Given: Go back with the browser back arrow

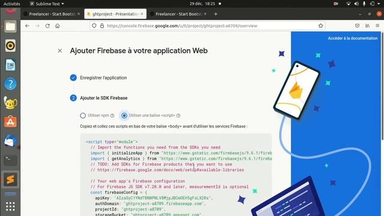Looking at the screenshot, I should 27,26.
